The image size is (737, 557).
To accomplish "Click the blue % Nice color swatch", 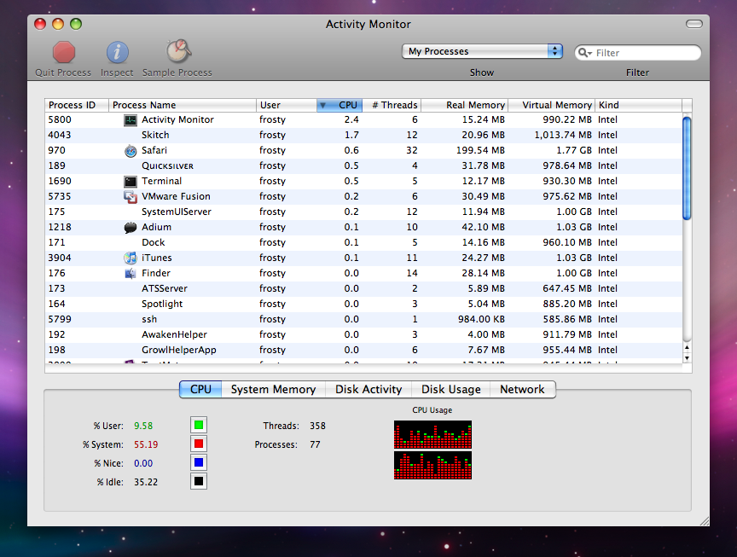I will tap(199, 463).
